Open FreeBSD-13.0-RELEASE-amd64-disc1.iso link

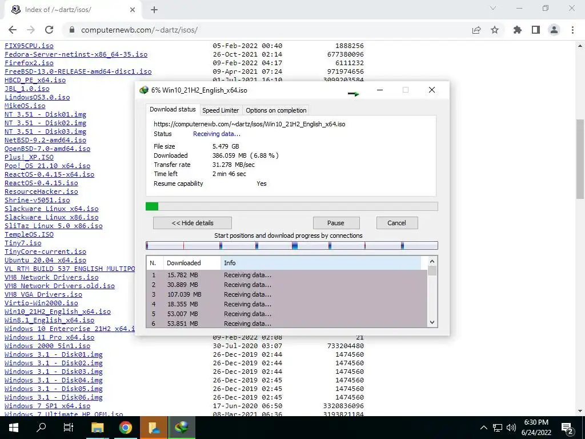tap(78, 71)
